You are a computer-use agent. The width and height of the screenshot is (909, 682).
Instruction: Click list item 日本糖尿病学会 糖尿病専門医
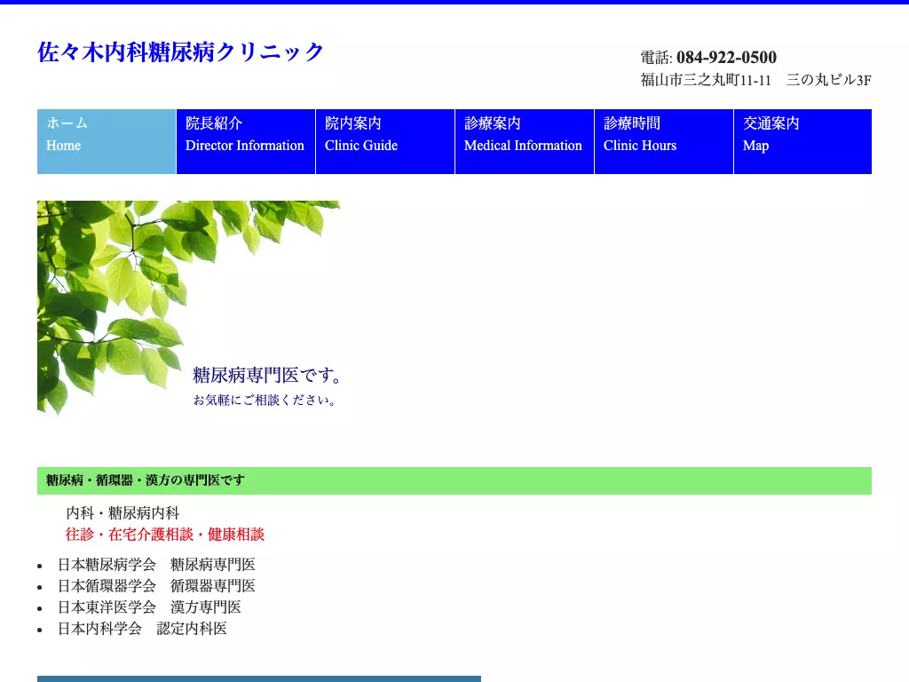pyautogui.click(x=156, y=565)
